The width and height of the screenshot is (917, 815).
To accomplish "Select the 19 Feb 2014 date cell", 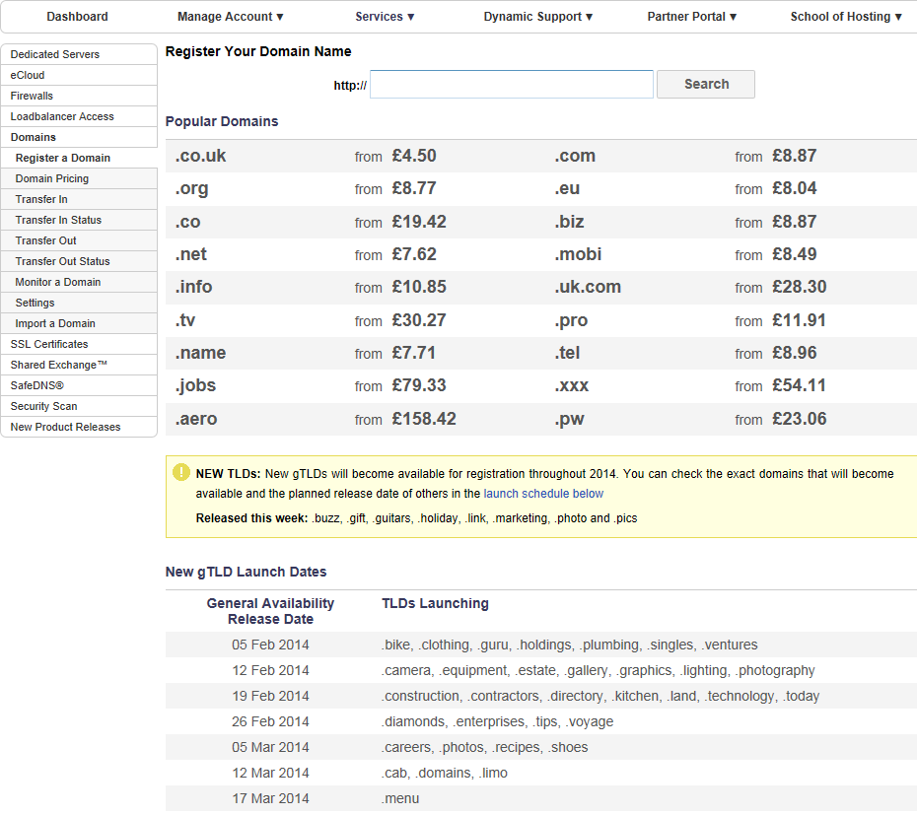I will click(270, 697).
